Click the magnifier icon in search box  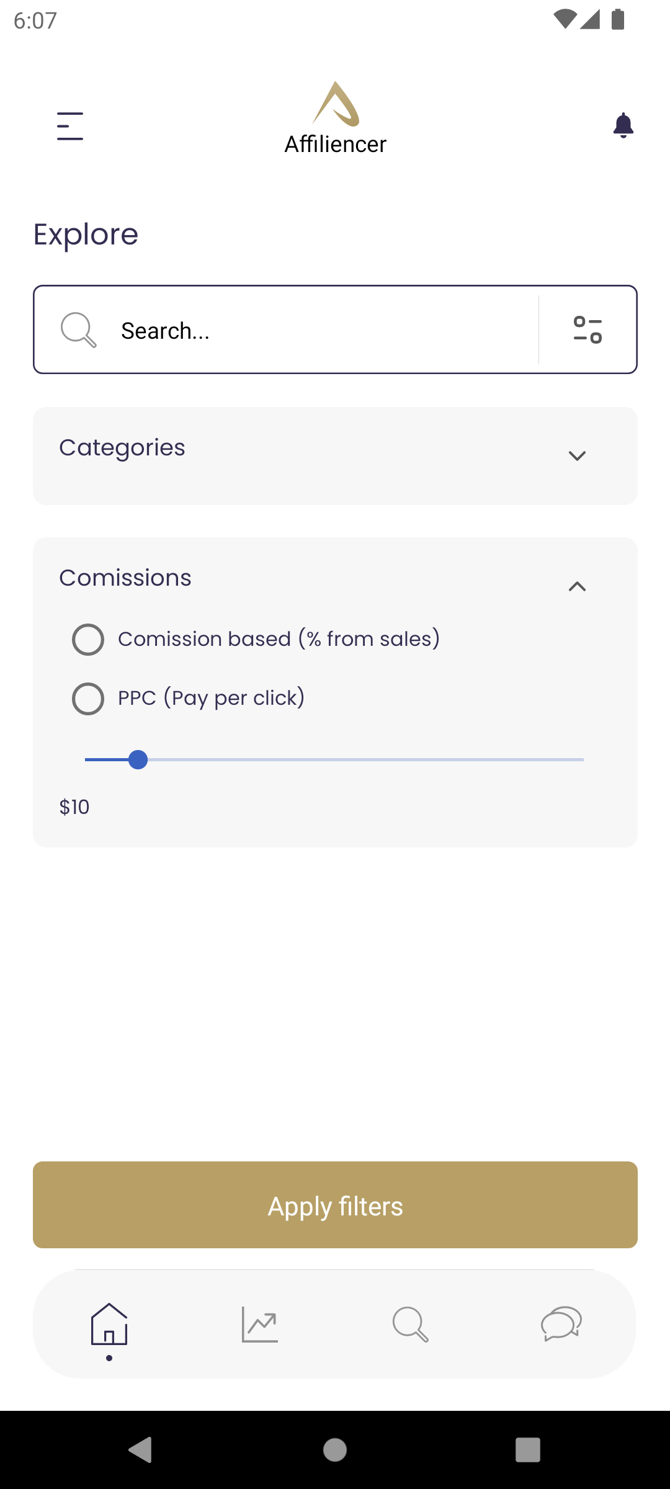click(x=78, y=330)
